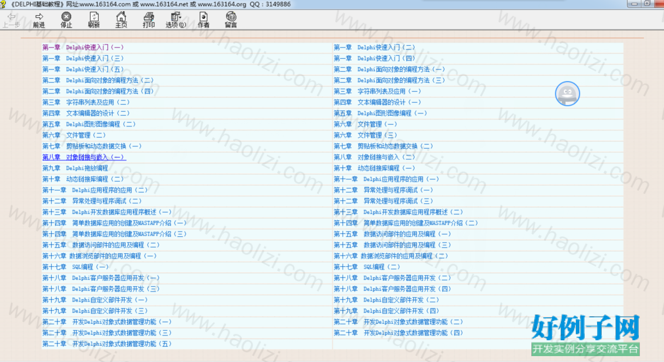Click the Author (作者) toolbar icon

(204, 20)
